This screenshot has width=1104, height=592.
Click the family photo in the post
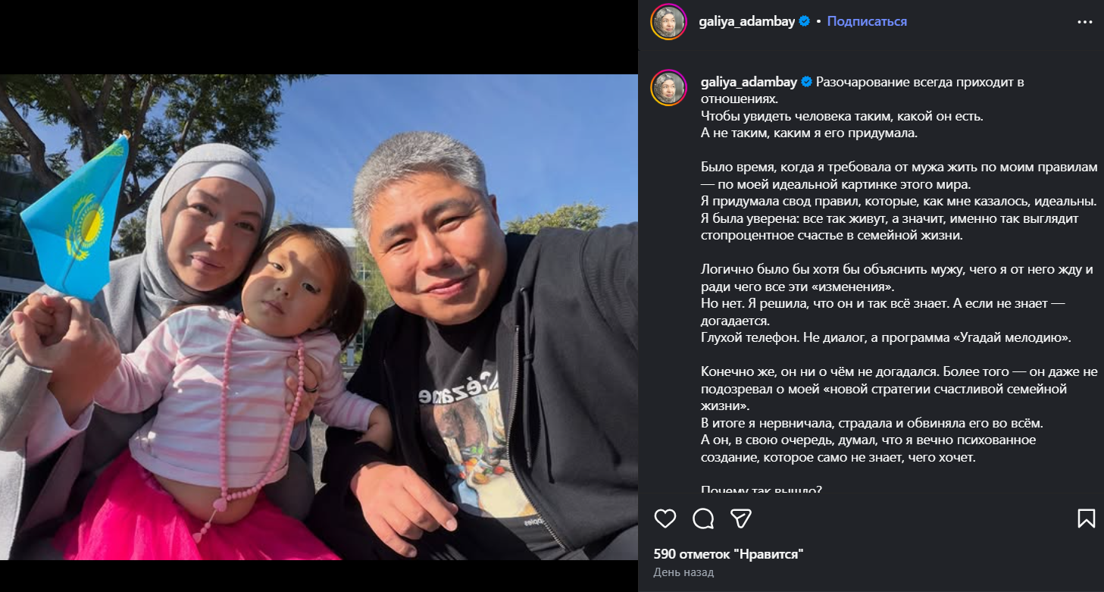[x=319, y=317]
